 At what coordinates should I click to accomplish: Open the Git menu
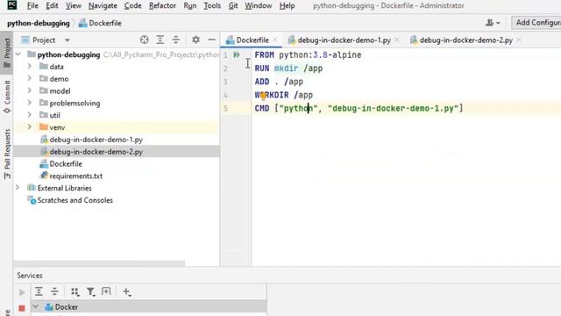[x=233, y=6]
